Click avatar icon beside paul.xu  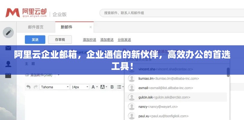click(131, 116)
